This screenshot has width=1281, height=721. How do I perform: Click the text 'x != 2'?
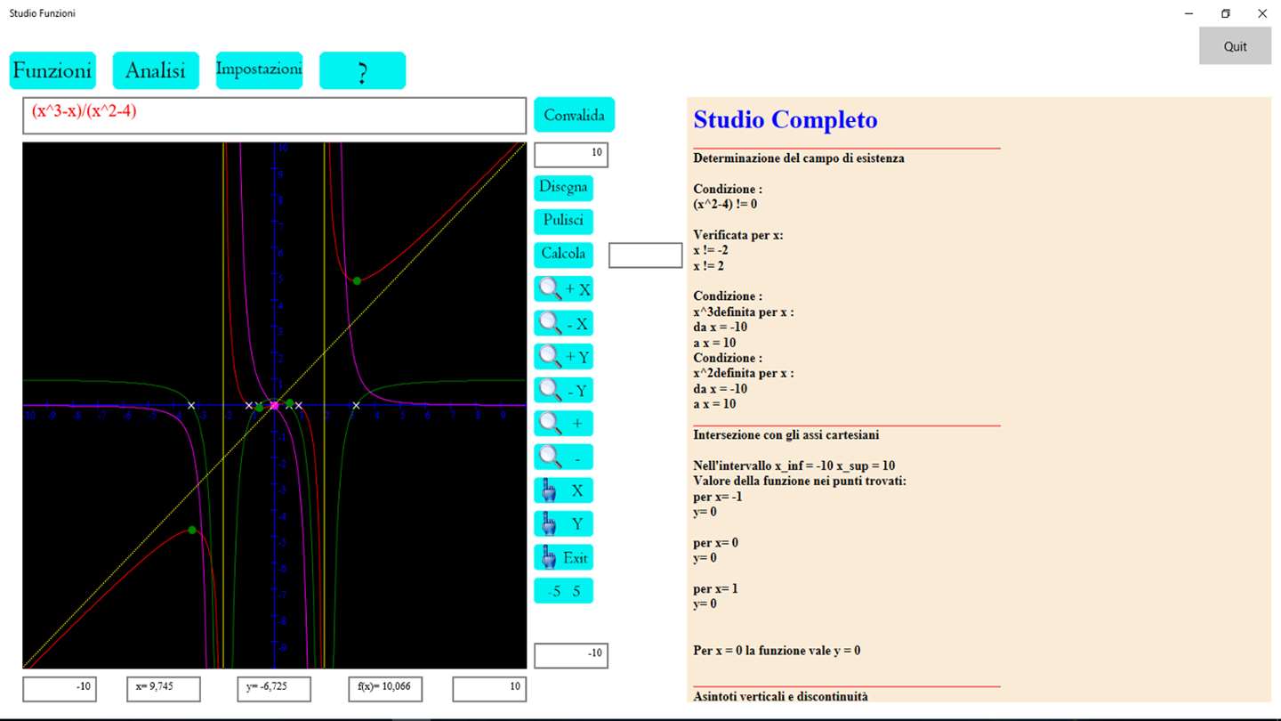tap(709, 265)
